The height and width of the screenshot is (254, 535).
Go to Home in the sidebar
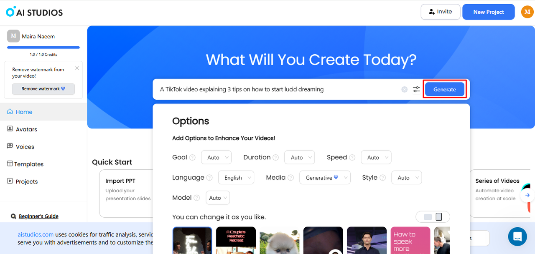43,112
